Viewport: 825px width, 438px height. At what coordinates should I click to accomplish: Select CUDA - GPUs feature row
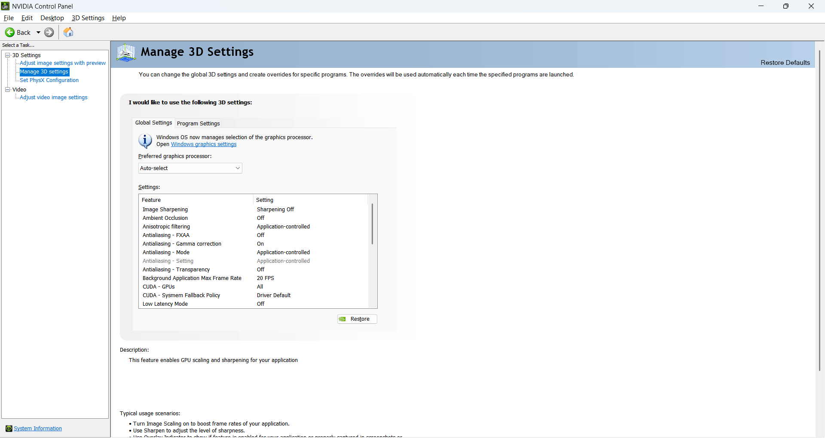[x=254, y=287]
